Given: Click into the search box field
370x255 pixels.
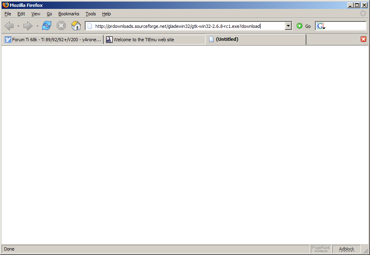Looking at the screenshot, I should pos(346,26).
